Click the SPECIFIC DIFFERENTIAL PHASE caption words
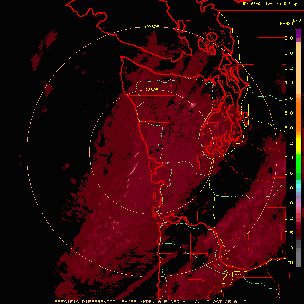The width and height of the screenshot is (304, 304). pyautogui.click(x=96, y=302)
